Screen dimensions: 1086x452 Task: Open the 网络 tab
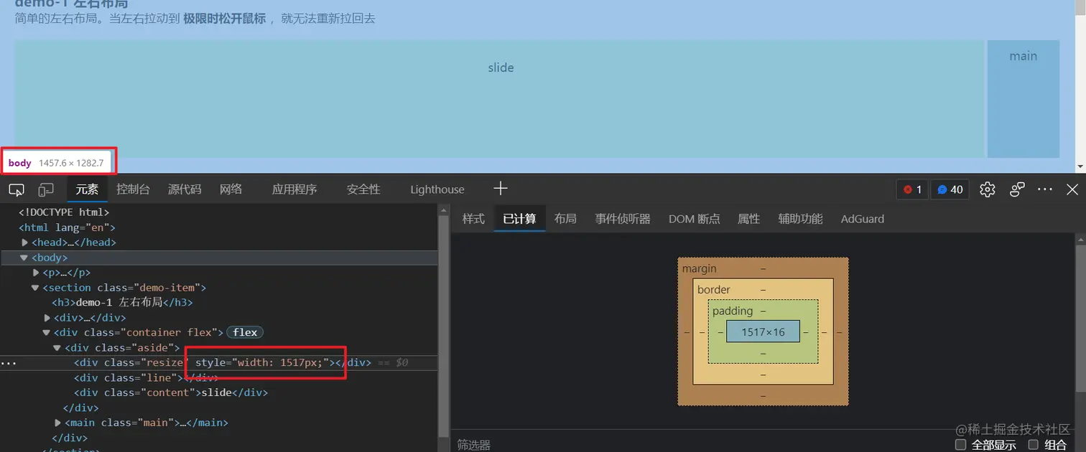click(x=231, y=189)
